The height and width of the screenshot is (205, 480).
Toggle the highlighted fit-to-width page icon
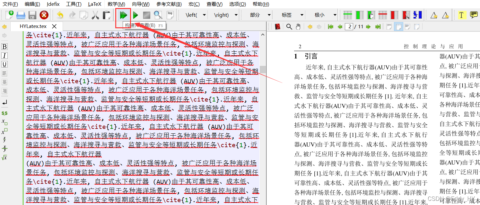[398, 27]
